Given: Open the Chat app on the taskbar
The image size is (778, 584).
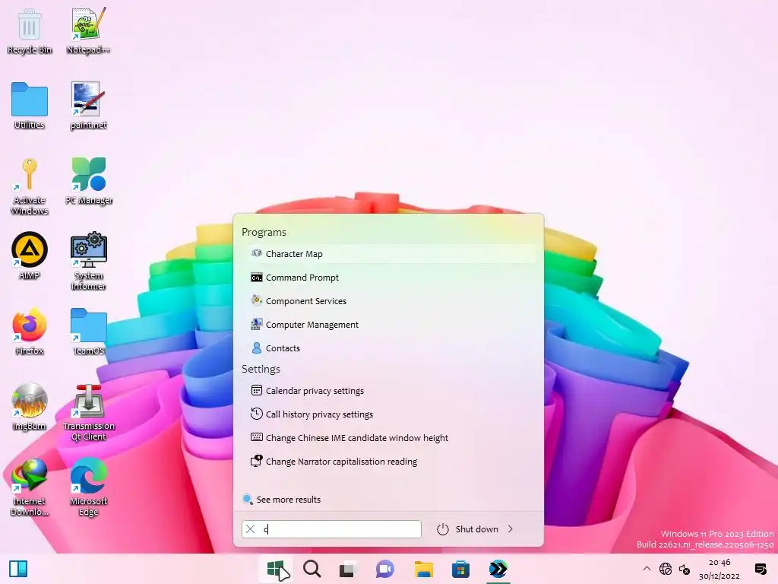Looking at the screenshot, I should point(384,569).
